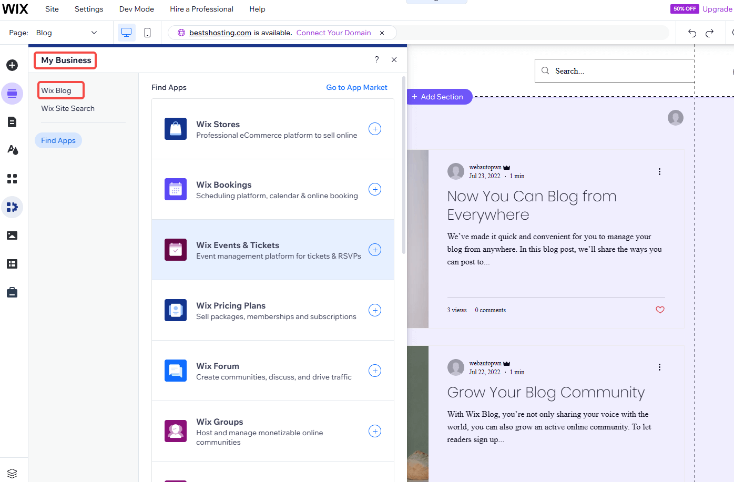
Task: Click the Wix Forum chat icon
Action: coord(176,371)
